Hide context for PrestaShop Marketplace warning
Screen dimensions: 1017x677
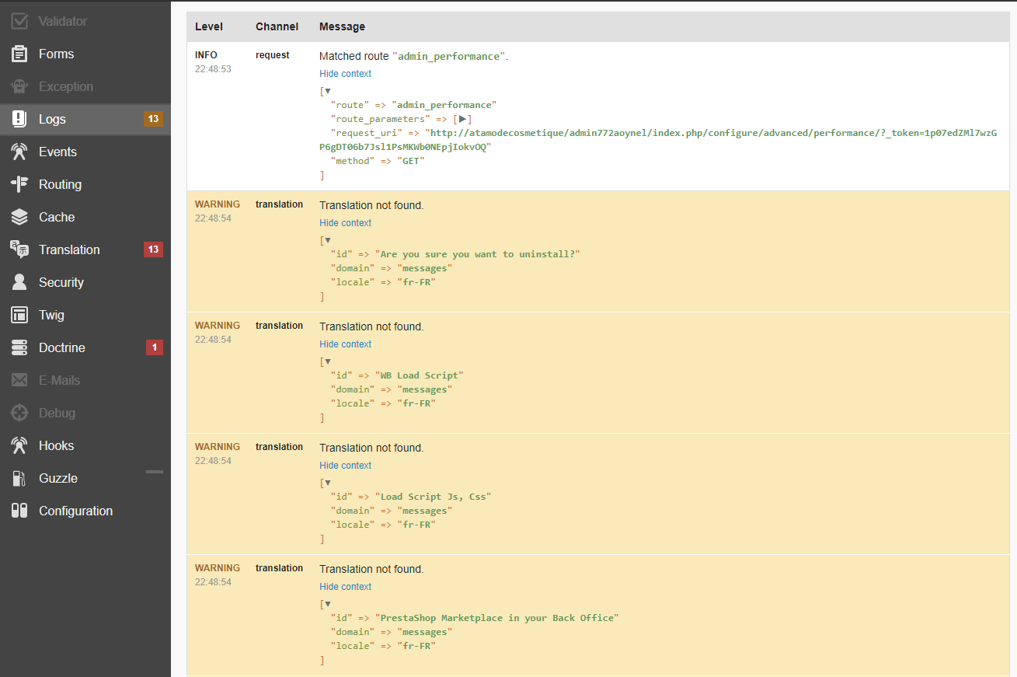click(x=345, y=587)
